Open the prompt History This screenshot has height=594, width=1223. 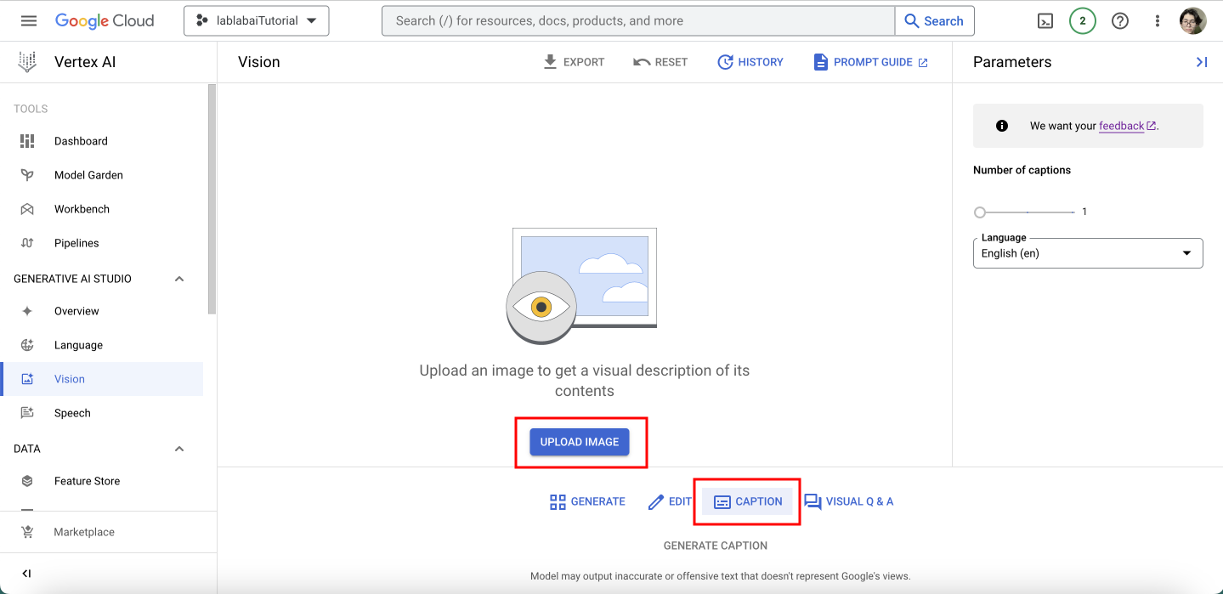750,62
